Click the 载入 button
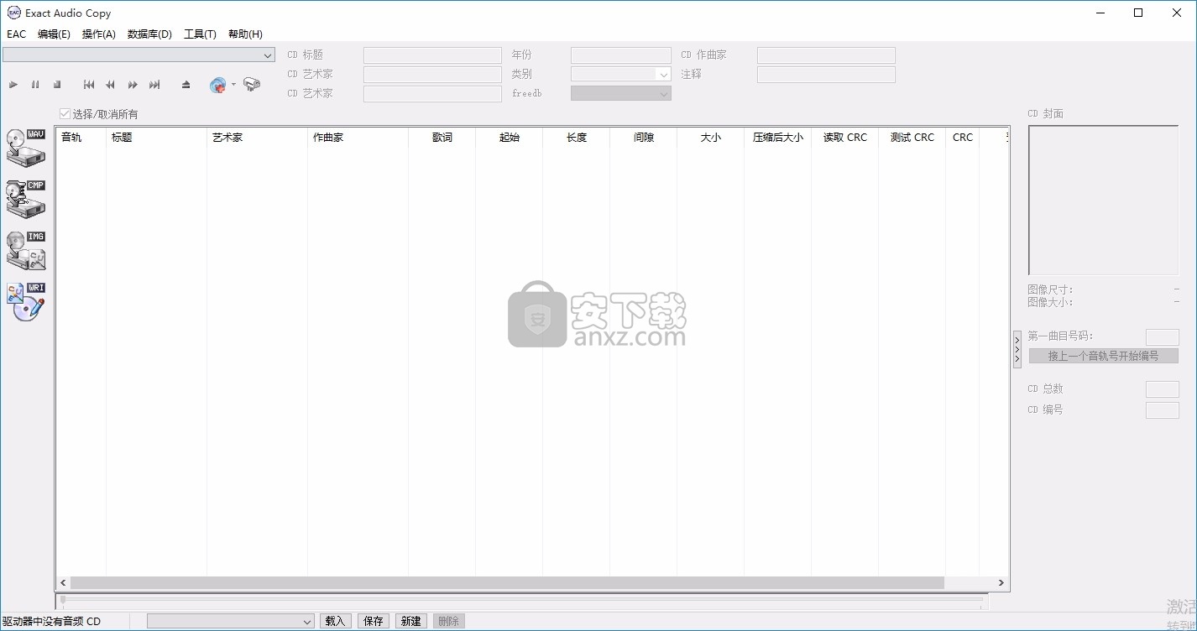 pyautogui.click(x=335, y=621)
